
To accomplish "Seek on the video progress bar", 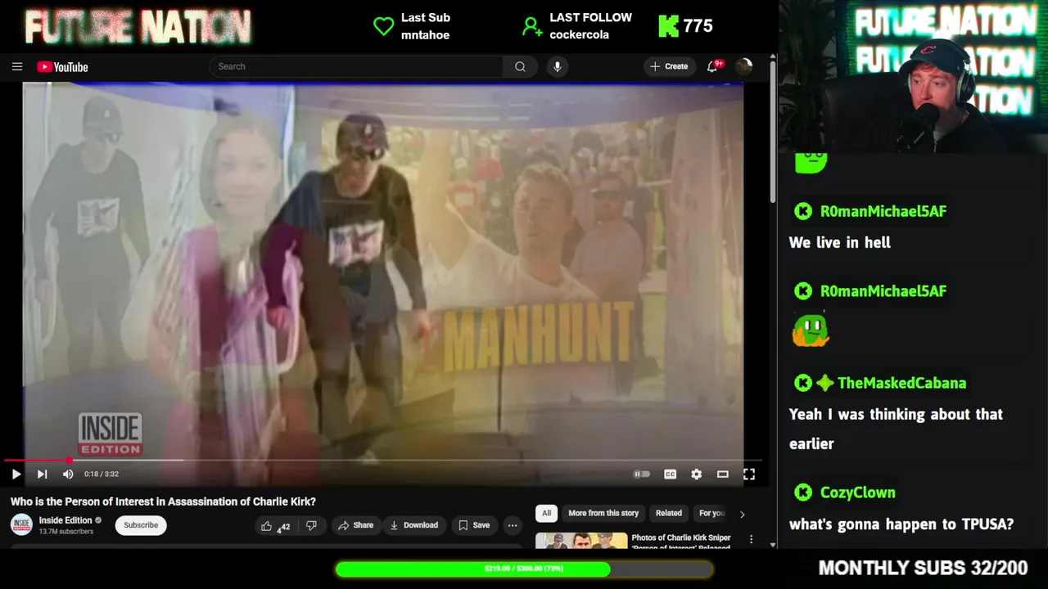I will [x=383, y=461].
